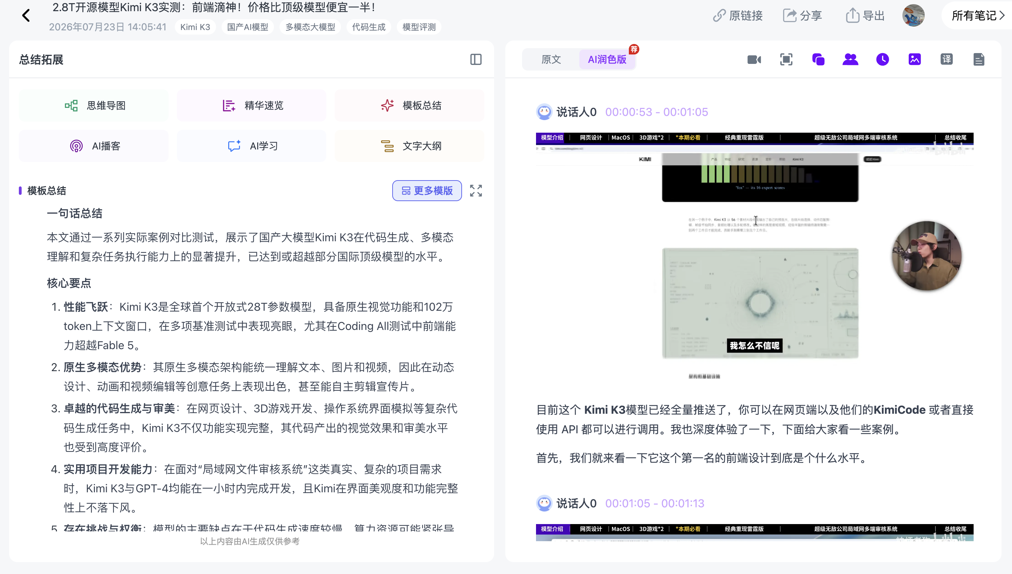This screenshot has height=574, width=1012.
Task: Click the 导出 export button
Action: 865,16
